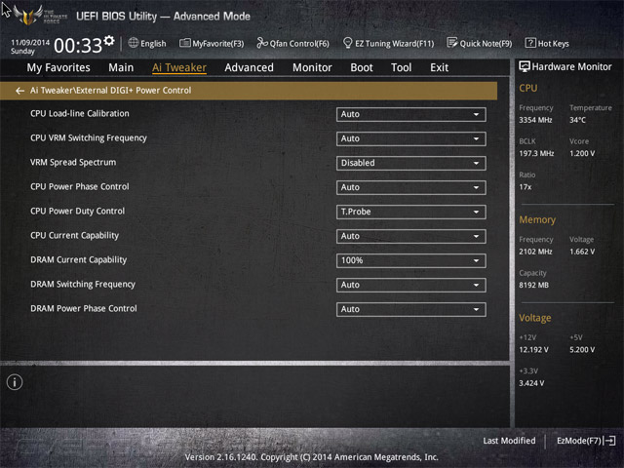Switch to Main tab

121,67
